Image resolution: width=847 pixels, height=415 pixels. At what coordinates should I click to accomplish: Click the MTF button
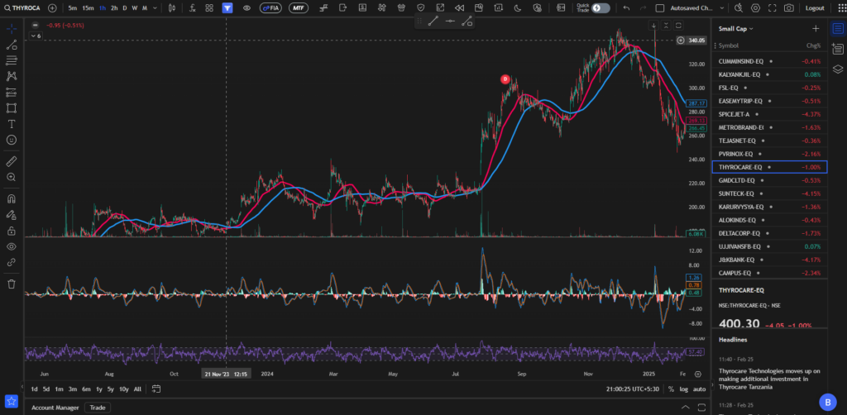299,8
